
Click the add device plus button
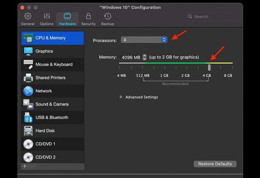pyautogui.click(x=25, y=166)
